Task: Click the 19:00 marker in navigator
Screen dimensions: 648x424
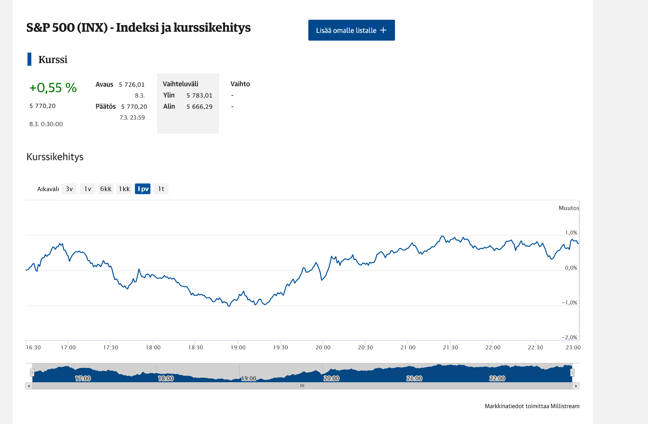Action: click(248, 378)
